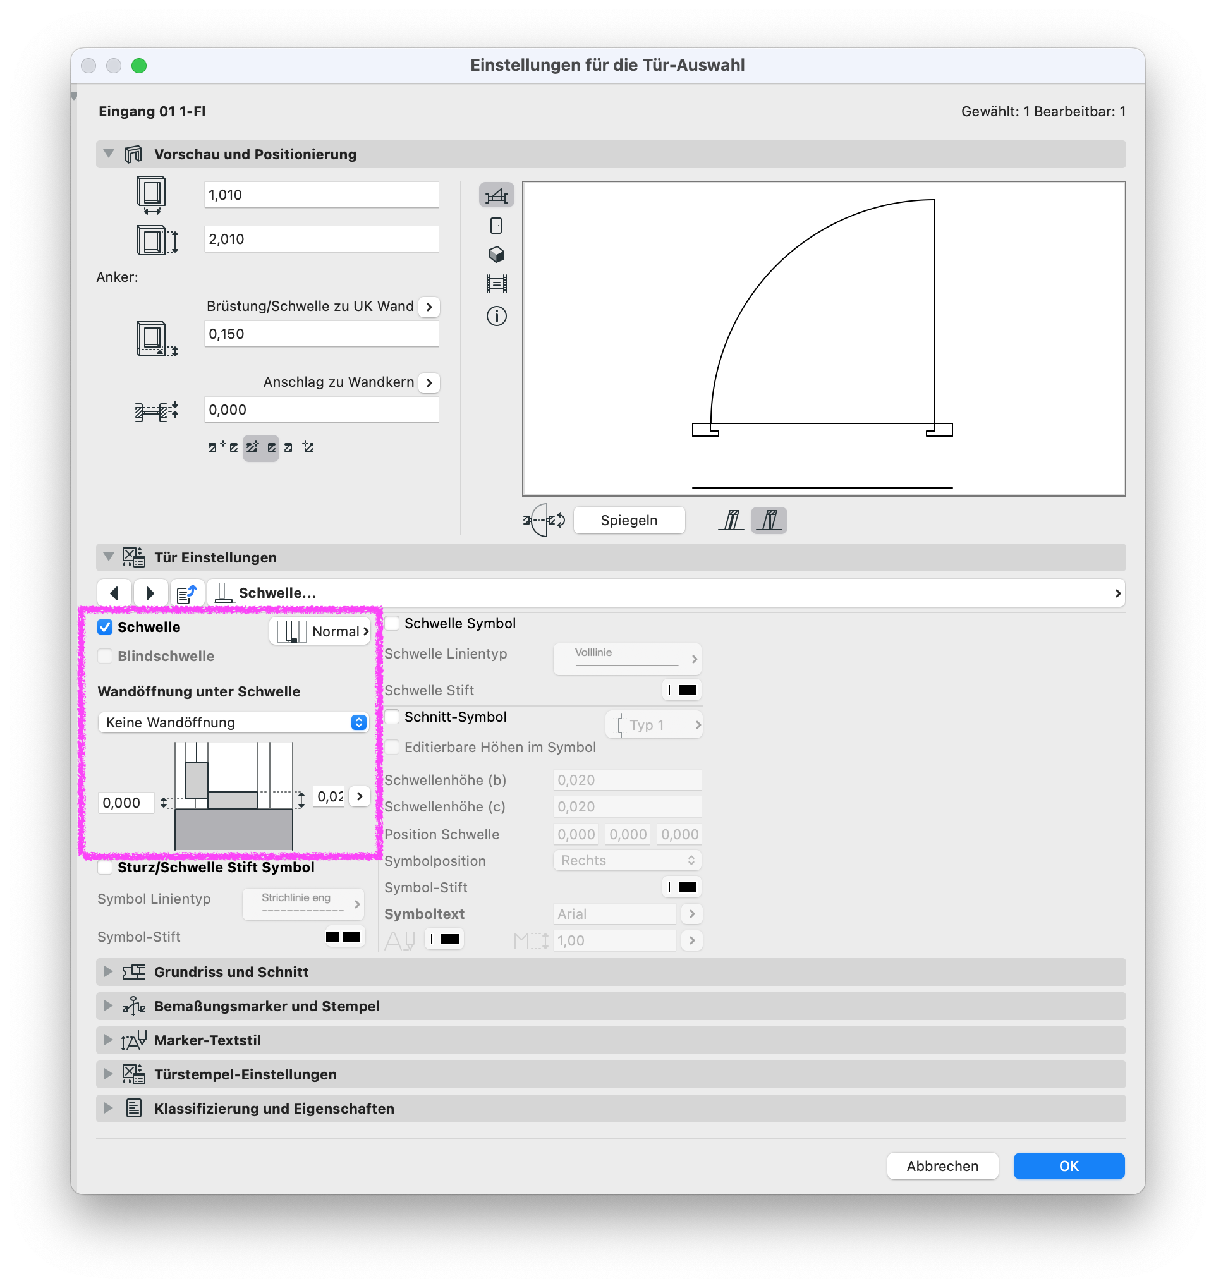Select the rightmost reveal anchor option
The height and width of the screenshot is (1288, 1216).
point(299,447)
